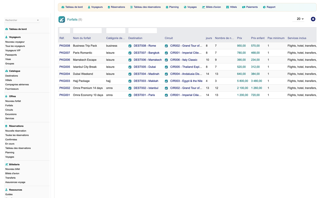Click the Catégorie filter input field

(116, 31)
